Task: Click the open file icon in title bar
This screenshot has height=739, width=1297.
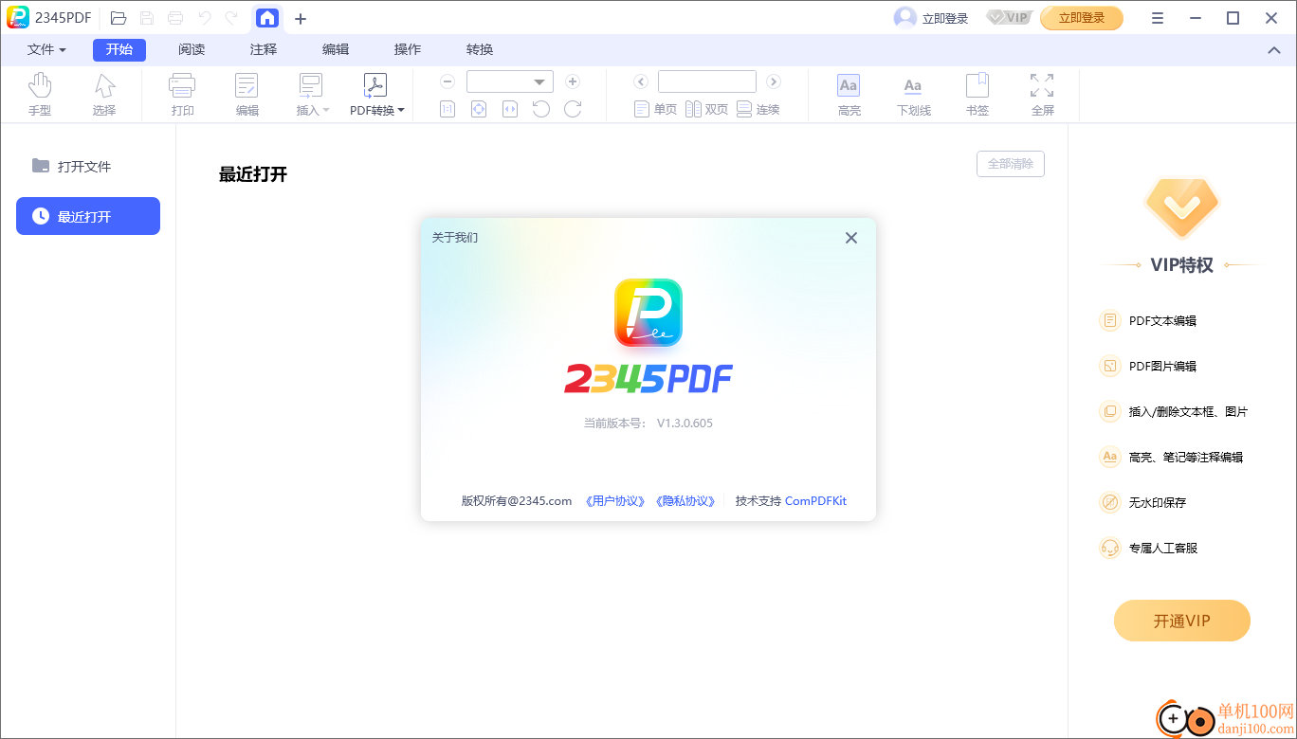Action: pos(119,18)
